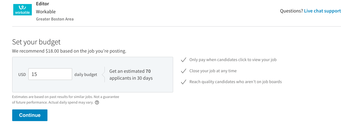Screen dimensions: 351x128
Task: Click the estimated 70 applicants text
Action: [131, 75]
